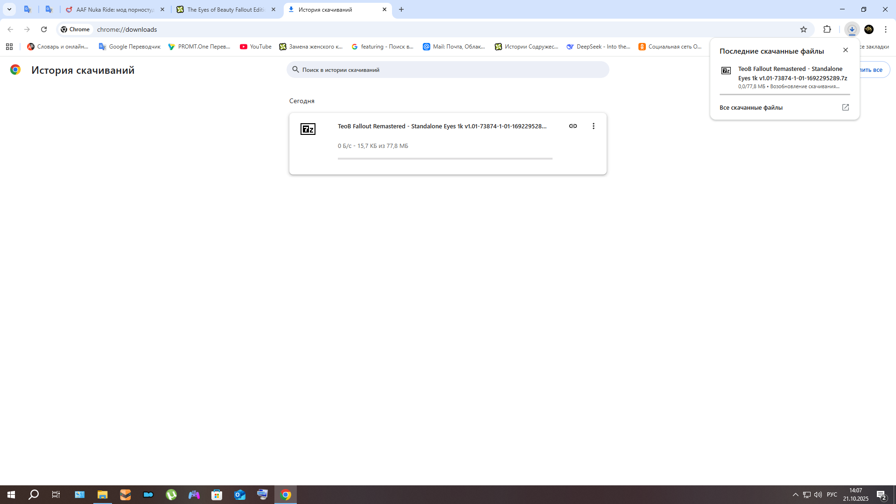This screenshot has height=504, width=896.
Task: Open a new browser tab
Action: 401,9
